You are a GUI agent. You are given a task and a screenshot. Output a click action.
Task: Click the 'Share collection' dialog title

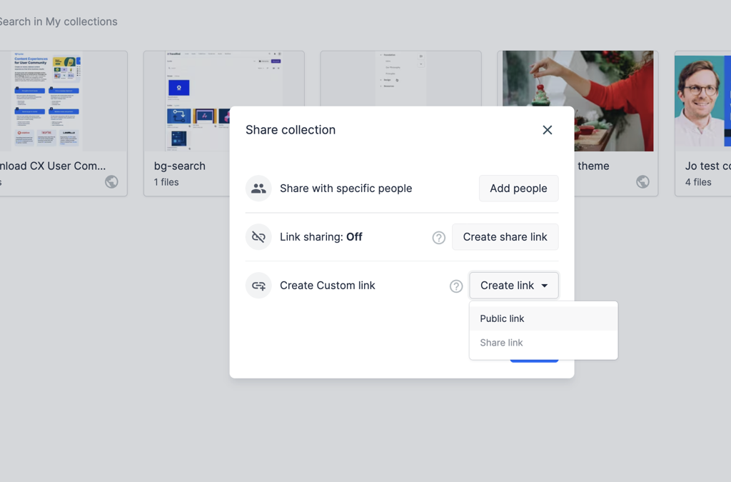coord(291,130)
